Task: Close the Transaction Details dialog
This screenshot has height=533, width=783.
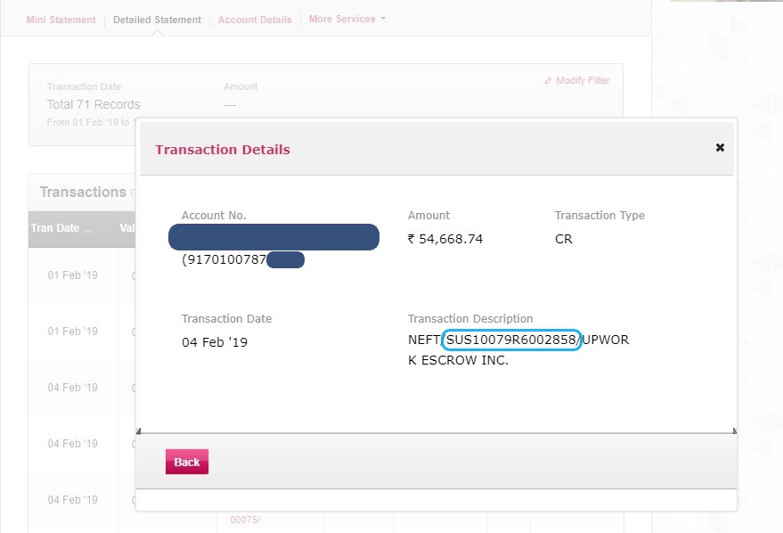Action: [x=720, y=148]
